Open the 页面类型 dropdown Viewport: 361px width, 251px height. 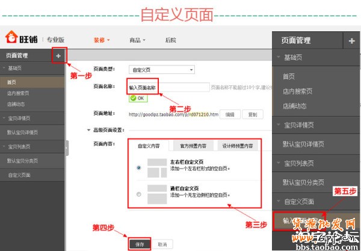[x=161, y=70]
